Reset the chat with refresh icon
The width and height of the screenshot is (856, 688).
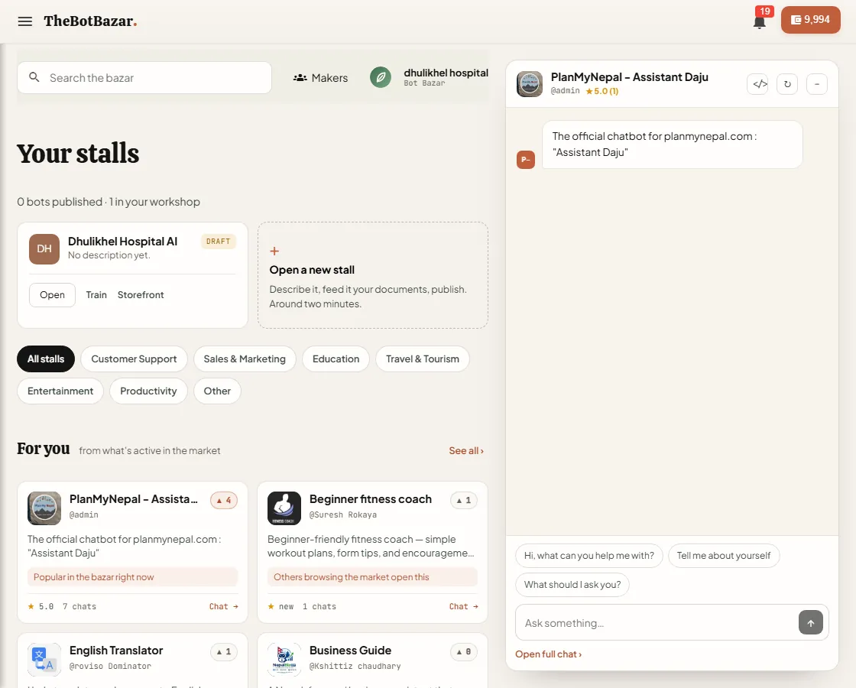coord(787,84)
